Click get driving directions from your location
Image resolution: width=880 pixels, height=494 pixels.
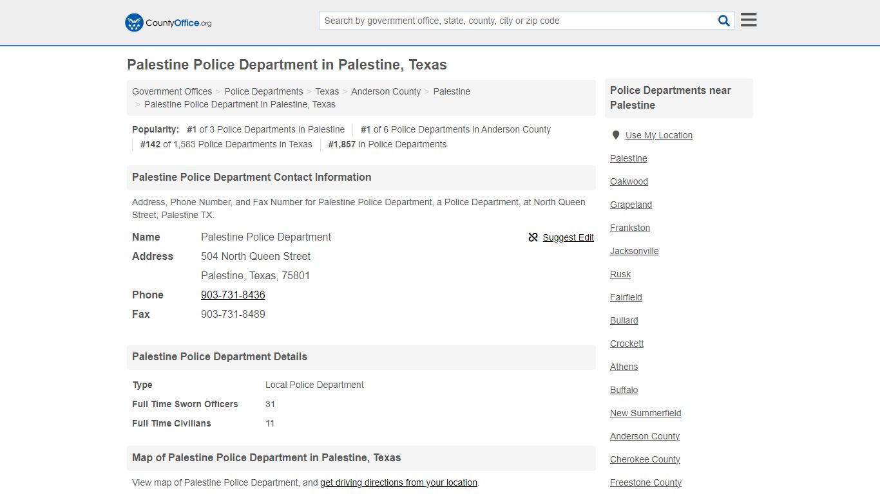pos(399,482)
